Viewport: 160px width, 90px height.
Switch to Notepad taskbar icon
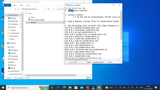(x=99, y=87)
